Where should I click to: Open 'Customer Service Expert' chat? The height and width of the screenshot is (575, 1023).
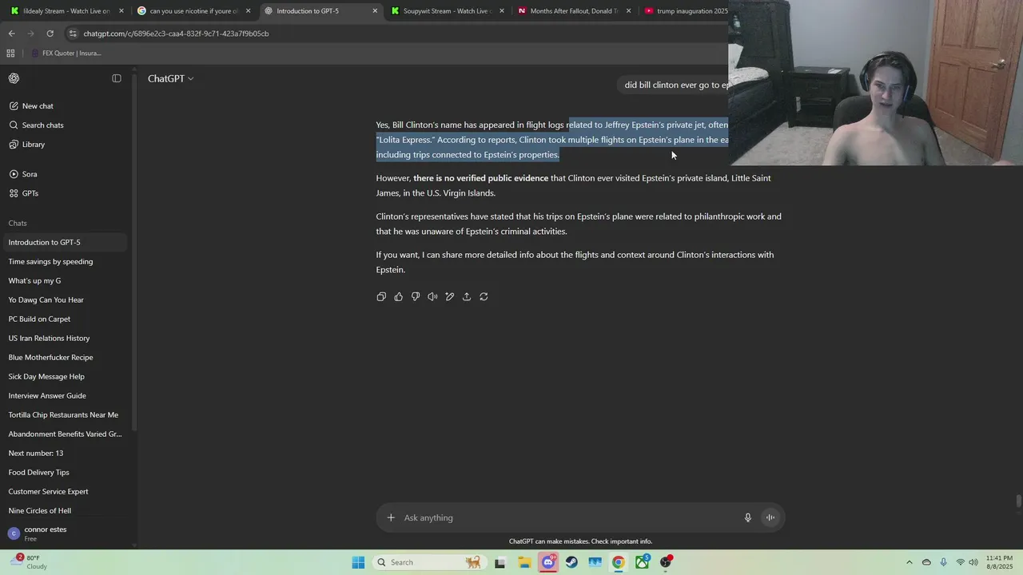click(x=66, y=491)
